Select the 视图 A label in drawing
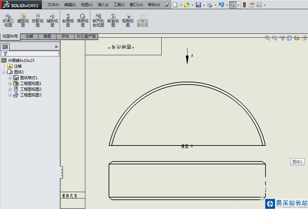308x209 pixels. click(187, 146)
